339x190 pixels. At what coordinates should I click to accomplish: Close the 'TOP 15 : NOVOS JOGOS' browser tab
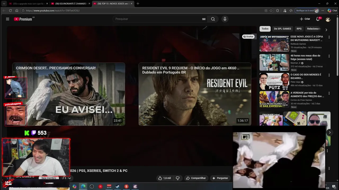click(x=132, y=4)
